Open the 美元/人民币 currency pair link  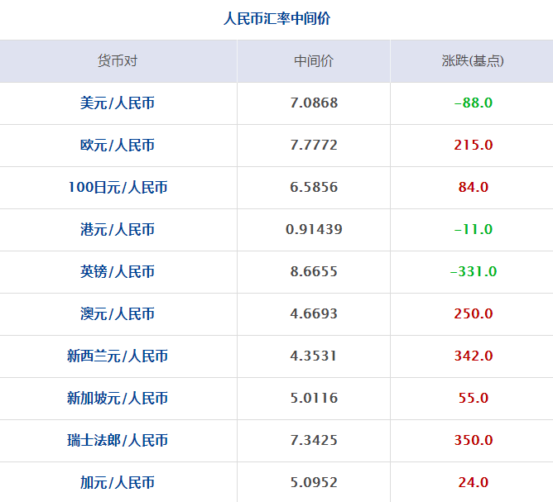118,103
